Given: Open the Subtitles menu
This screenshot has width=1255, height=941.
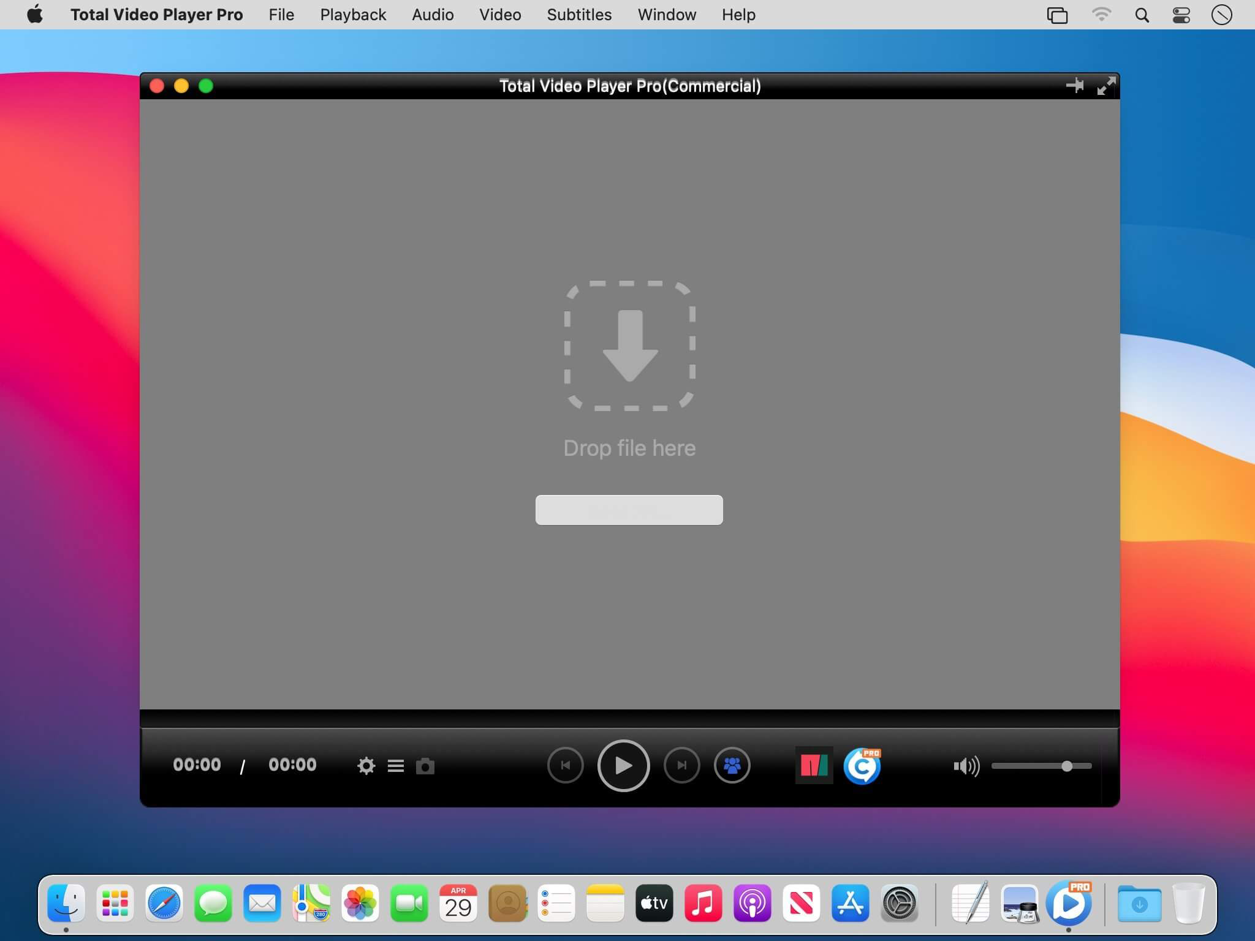Looking at the screenshot, I should [x=578, y=15].
